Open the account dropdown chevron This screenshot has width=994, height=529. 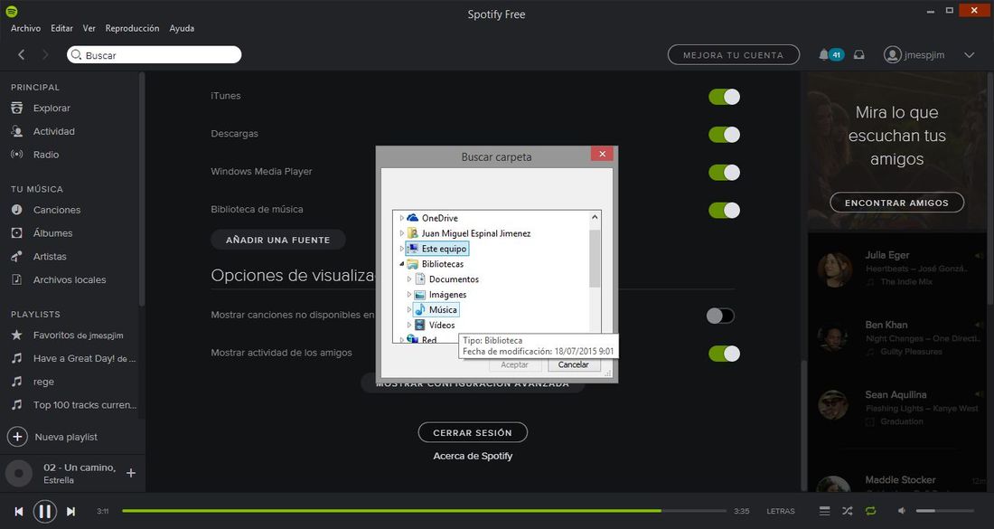tap(970, 55)
